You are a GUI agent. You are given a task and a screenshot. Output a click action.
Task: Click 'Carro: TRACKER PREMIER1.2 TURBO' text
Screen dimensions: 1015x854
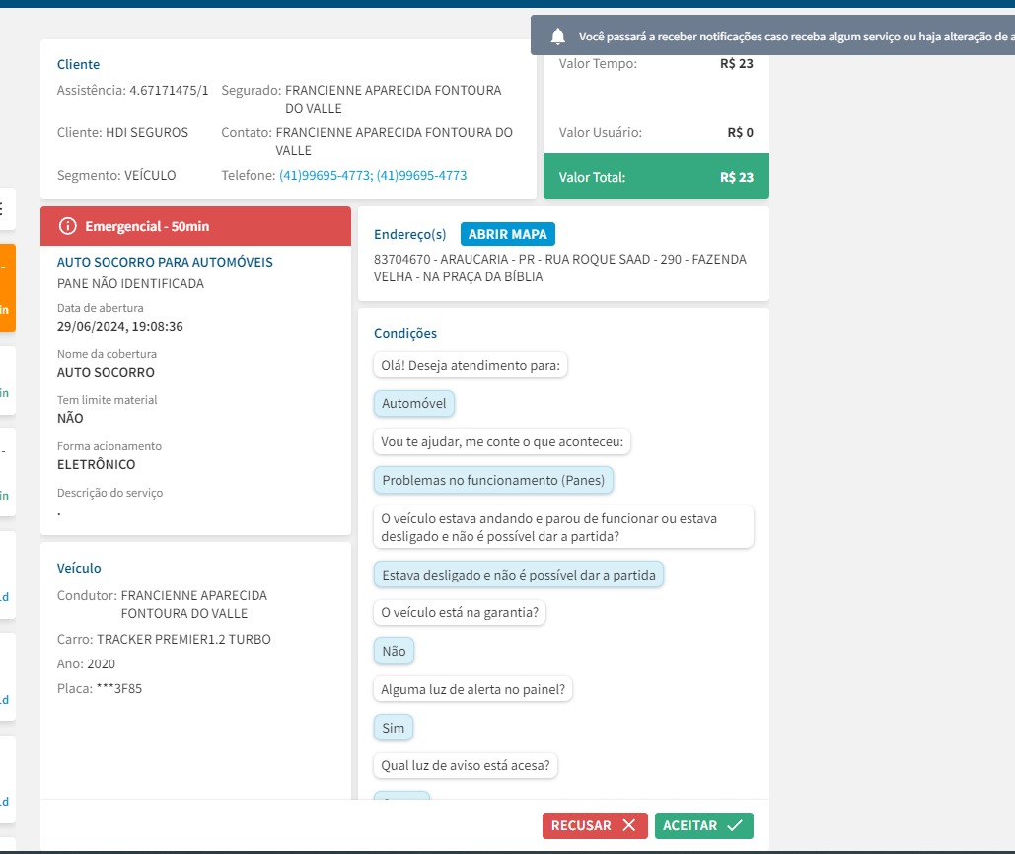pos(164,639)
